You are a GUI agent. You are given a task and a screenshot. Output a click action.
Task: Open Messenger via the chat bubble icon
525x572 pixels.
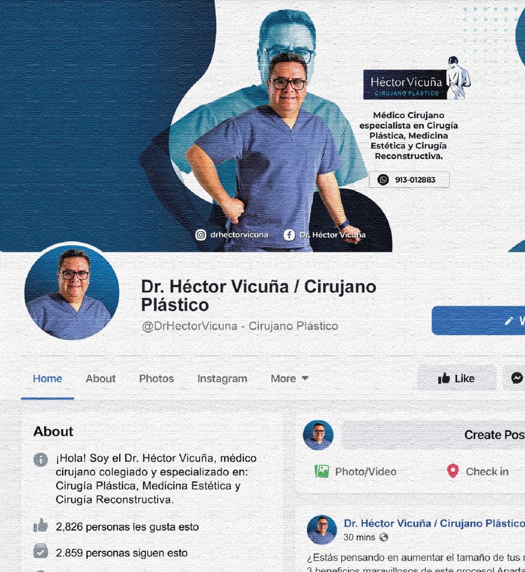(x=517, y=379)
